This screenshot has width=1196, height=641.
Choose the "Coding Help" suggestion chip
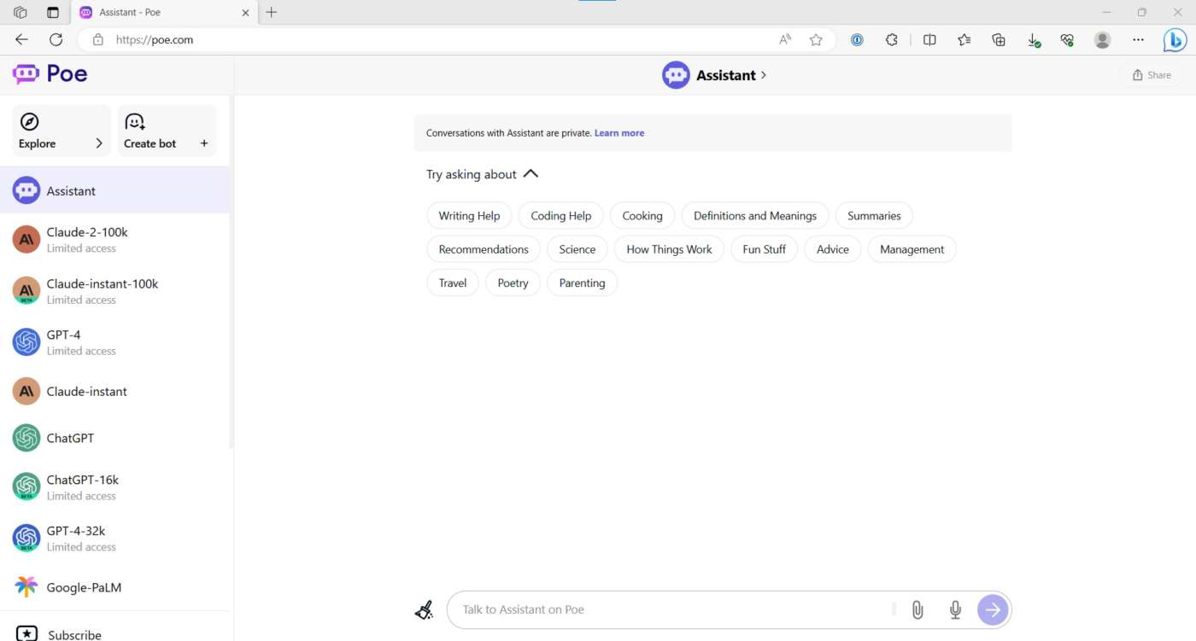(x=560, y=216)
